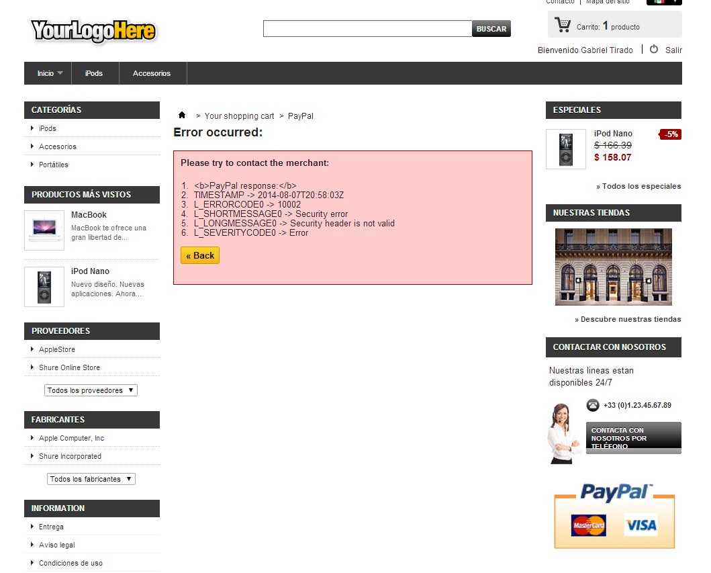Click the Information block header
711x573 pixels.
tap(92, 508)
